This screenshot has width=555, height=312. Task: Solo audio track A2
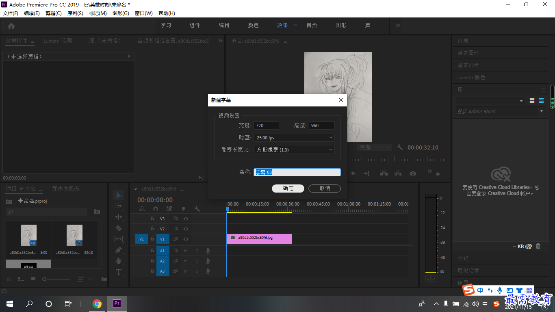click(x=197, y=261)
